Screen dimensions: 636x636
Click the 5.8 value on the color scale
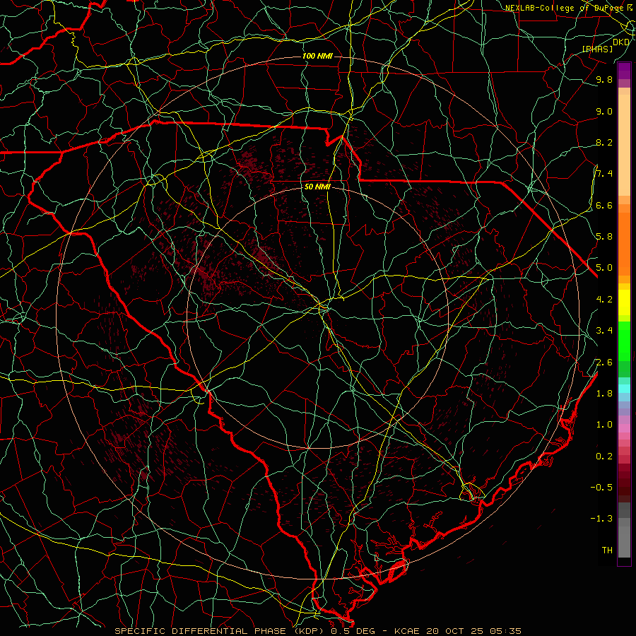pos(604,237)
